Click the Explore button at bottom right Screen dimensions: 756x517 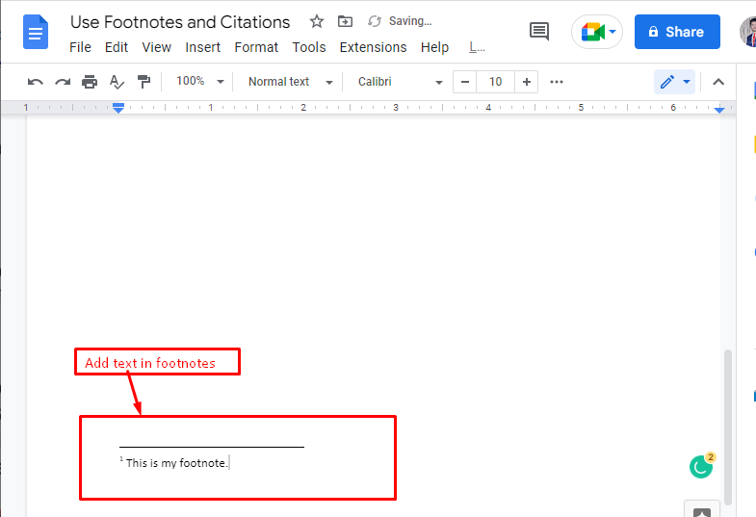point(701,510)
